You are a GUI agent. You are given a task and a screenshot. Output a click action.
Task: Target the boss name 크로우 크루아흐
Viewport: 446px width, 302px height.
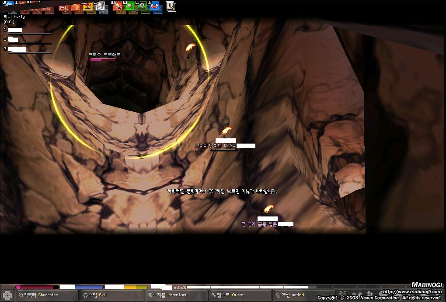[x=104, y=55]
